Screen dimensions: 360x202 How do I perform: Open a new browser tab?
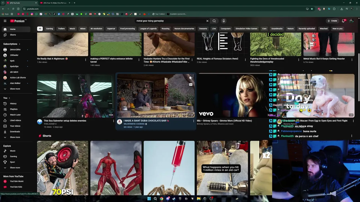point(75,3)
